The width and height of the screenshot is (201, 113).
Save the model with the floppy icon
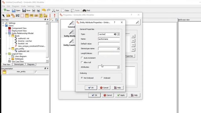pos(26,10)
